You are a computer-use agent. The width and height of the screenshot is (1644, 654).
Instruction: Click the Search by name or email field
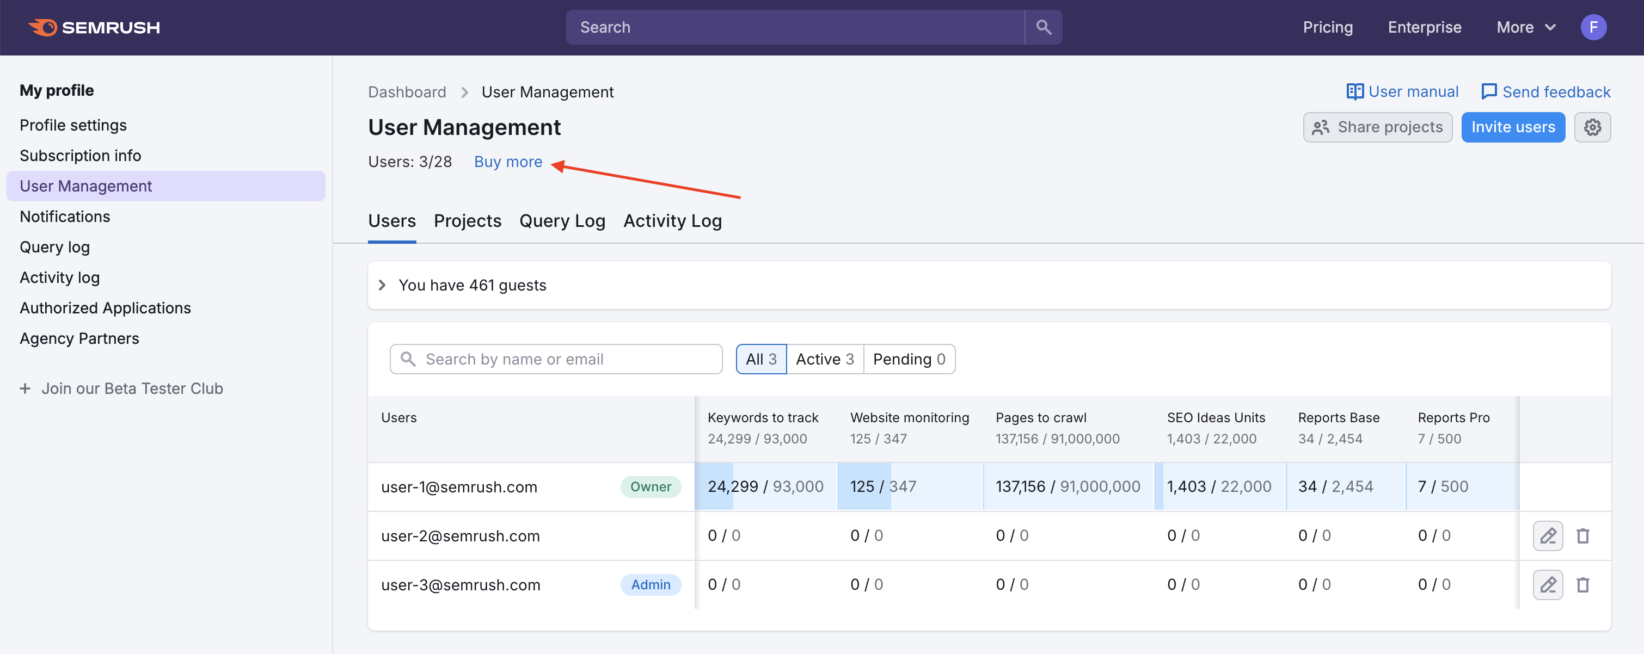click(555, 359)
